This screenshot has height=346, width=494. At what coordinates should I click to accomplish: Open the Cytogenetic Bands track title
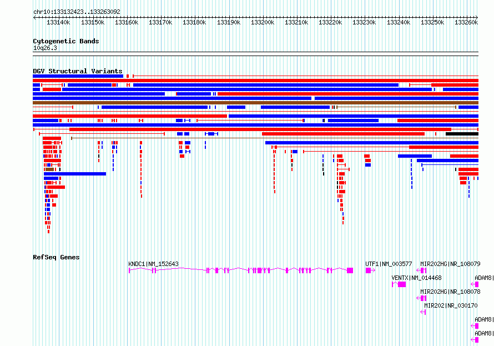66,41
